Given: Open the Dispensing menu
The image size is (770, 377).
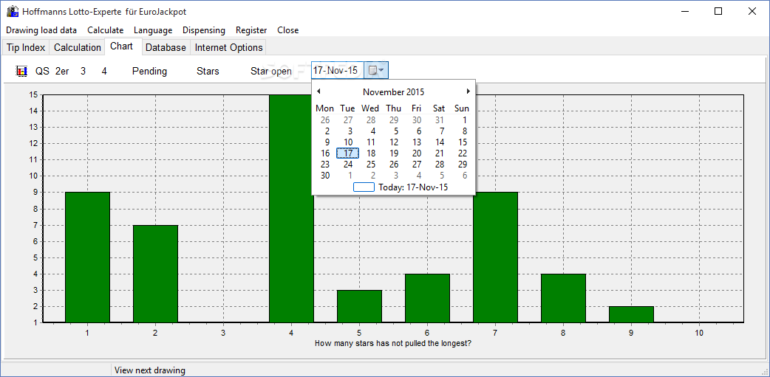Looking at the screenshot, I should [x=204, y=30].
